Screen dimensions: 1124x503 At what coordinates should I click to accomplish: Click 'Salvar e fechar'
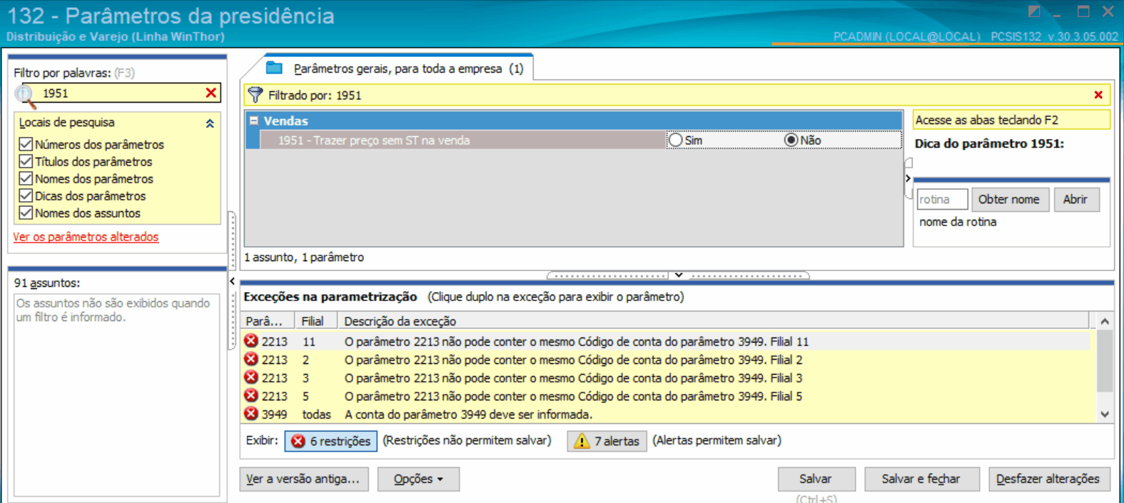(921, 479)
